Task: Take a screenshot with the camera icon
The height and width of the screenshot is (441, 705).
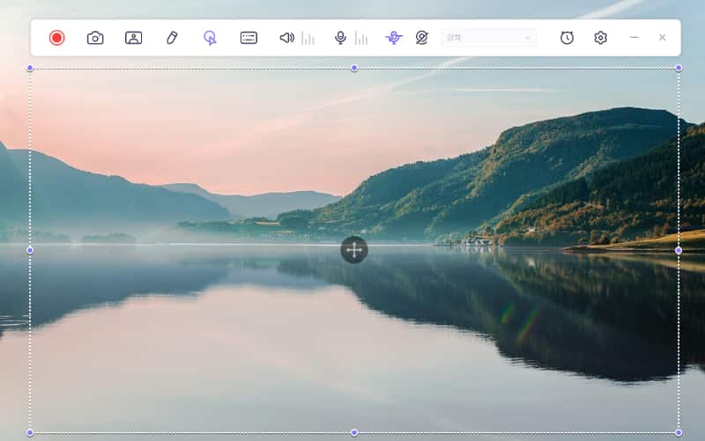Action: (x=95, y=38)
